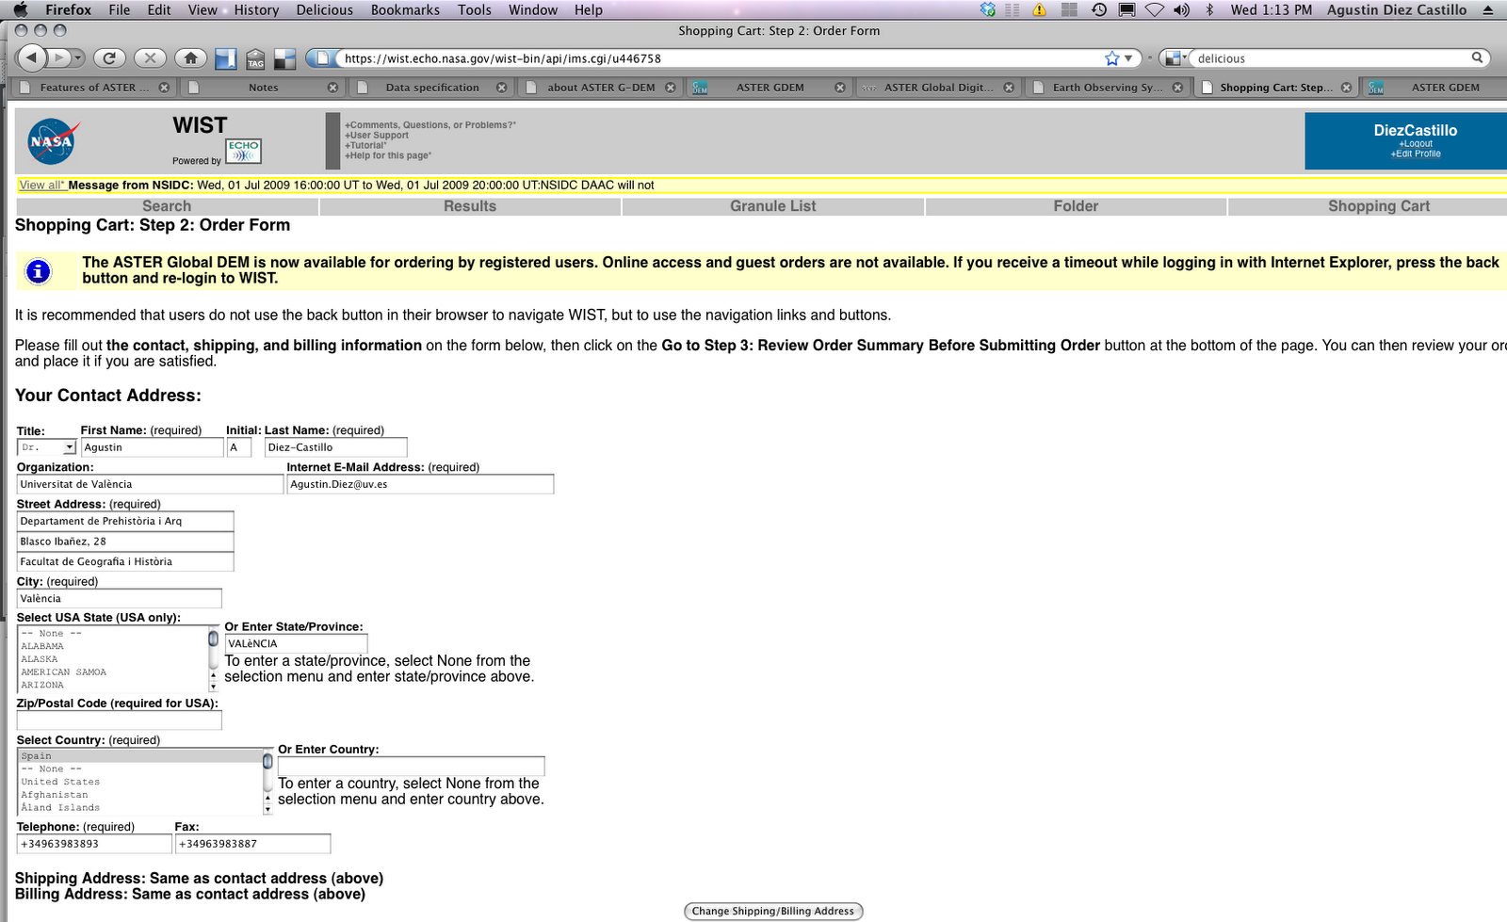
Task: Bookmark this page with the star icon
Action: [1112, 58]
